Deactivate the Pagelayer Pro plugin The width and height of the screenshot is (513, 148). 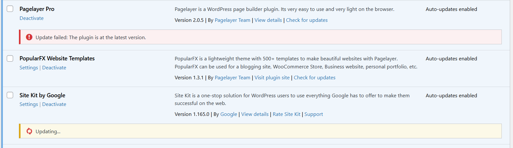tap(31, 18)
